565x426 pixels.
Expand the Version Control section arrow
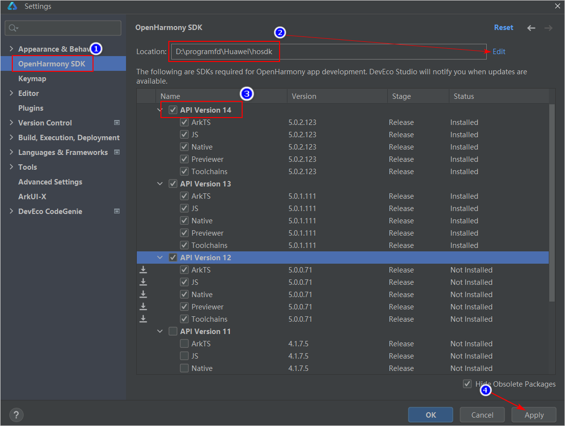click(x=11, y=123)
